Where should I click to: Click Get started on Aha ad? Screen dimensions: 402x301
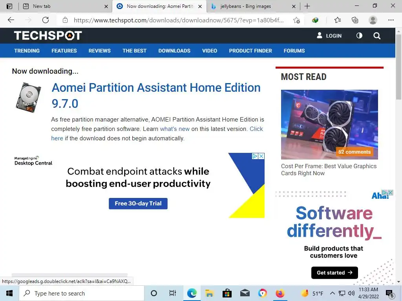[x=334, y=273]
